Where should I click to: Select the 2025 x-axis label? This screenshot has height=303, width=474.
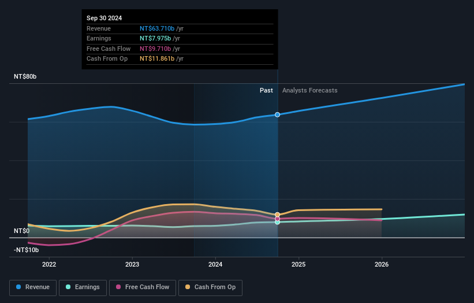[298, 264]
